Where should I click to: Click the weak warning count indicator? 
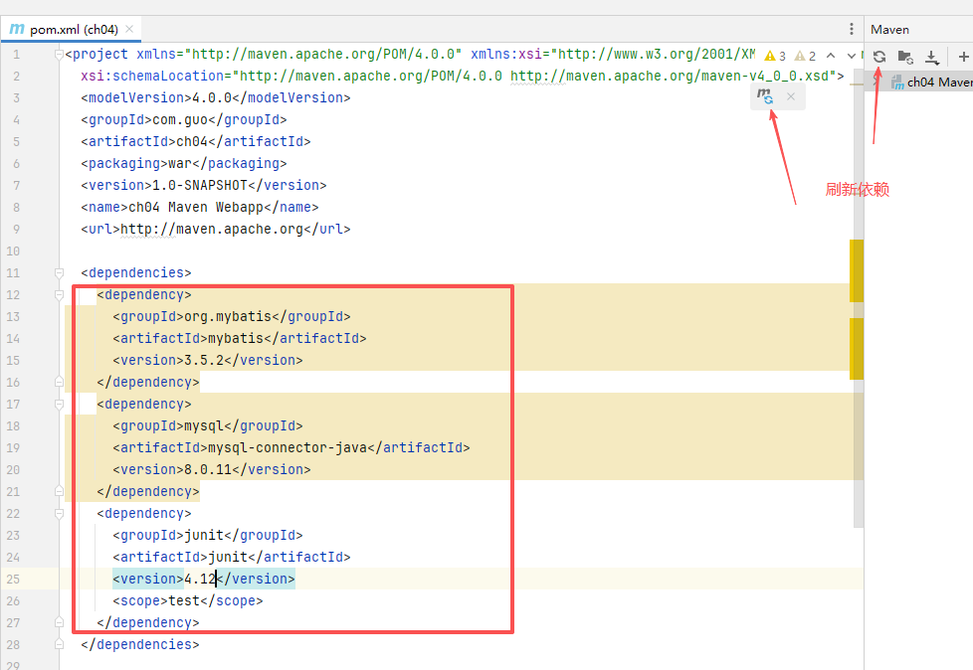click(x=805, y=56)
